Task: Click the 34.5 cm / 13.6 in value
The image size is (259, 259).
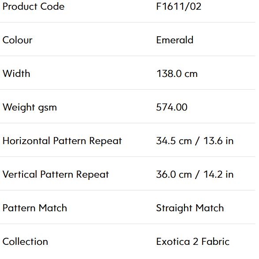Action: point(195,141)
